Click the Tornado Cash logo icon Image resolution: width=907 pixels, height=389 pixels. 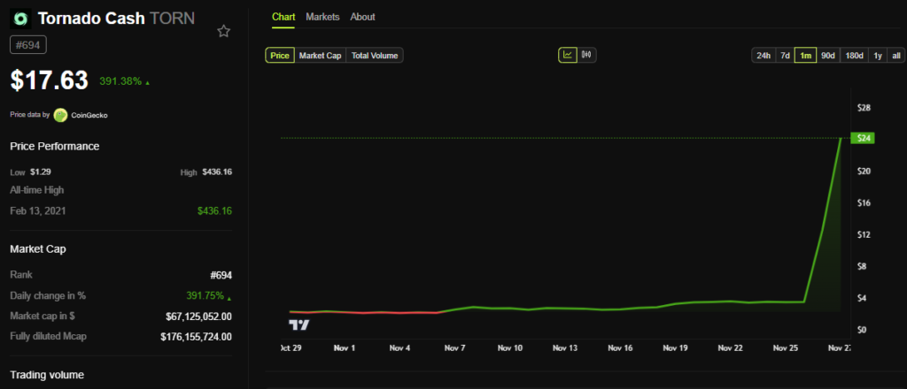pyautogui.click(x=20, y=18)
